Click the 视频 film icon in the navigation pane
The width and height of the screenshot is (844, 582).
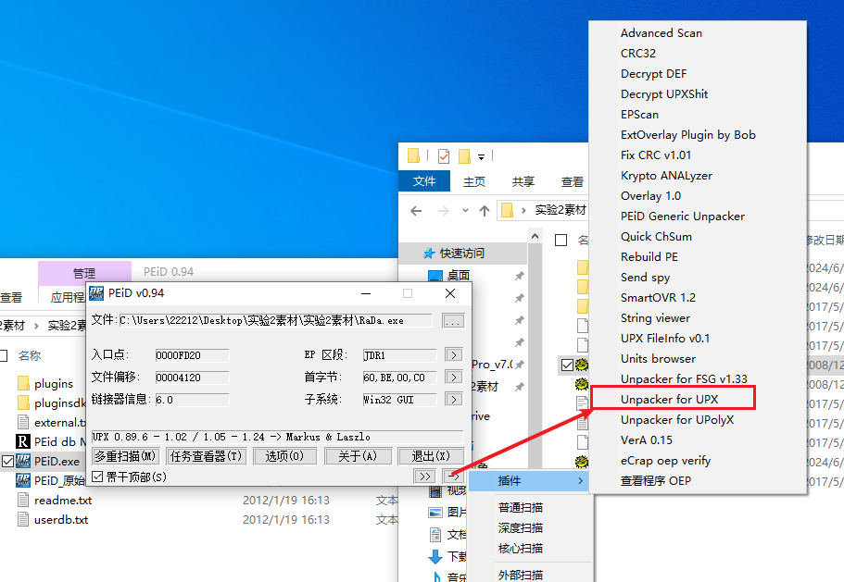click(435, 490)
